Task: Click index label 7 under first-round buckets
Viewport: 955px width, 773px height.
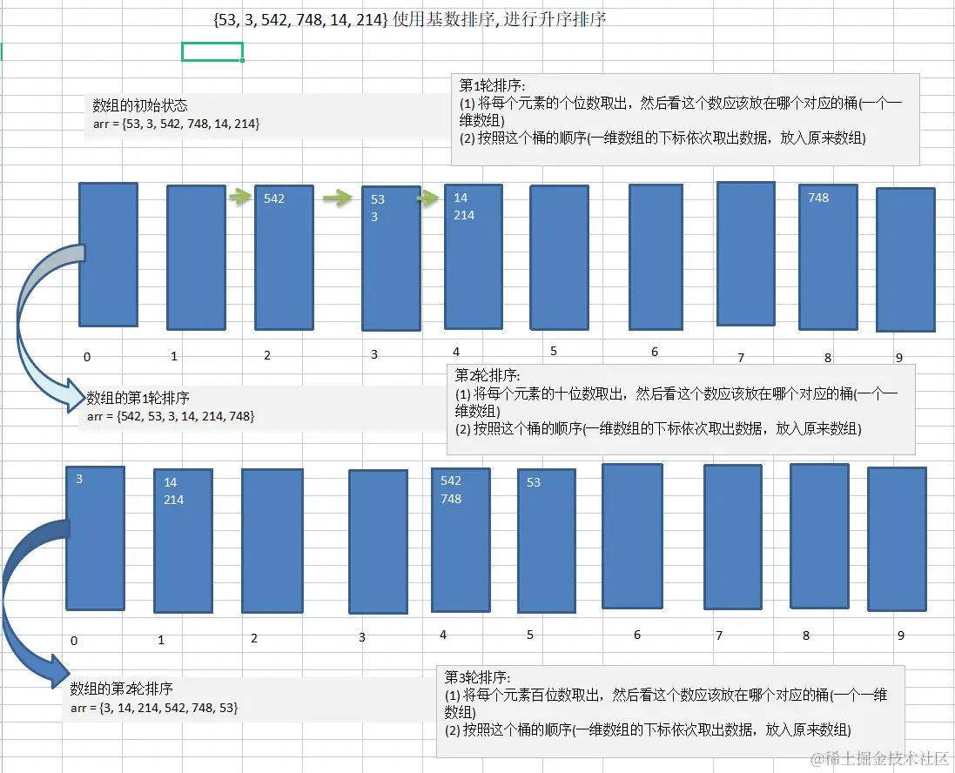Action: [741, 358]
